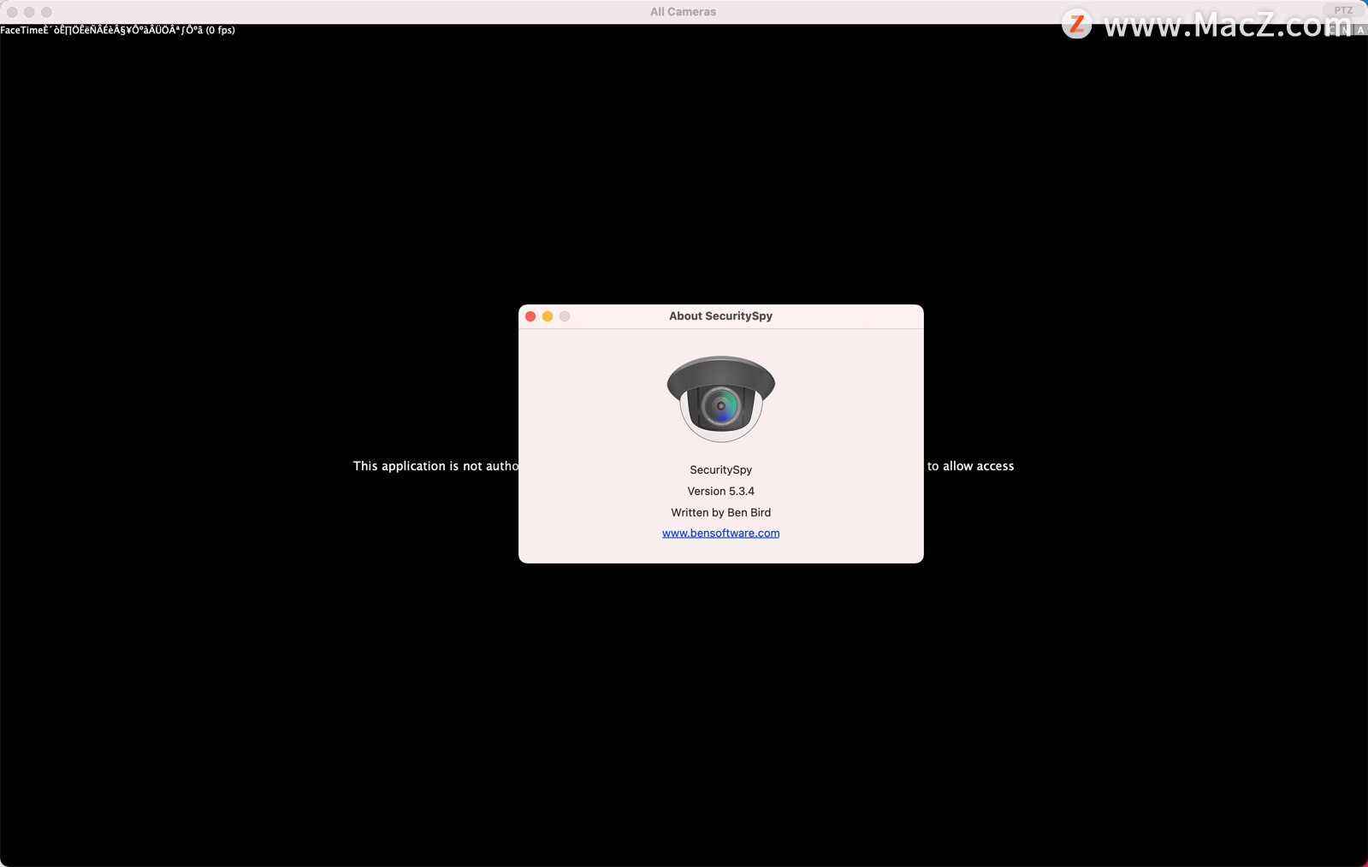Viewport: 1368px width, 867px height.
Task: Minimize the All Cameras window
Action: 29,12
